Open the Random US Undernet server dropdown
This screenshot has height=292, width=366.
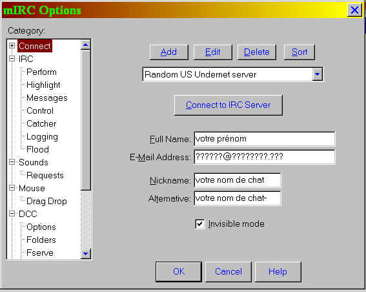point(317,74)
